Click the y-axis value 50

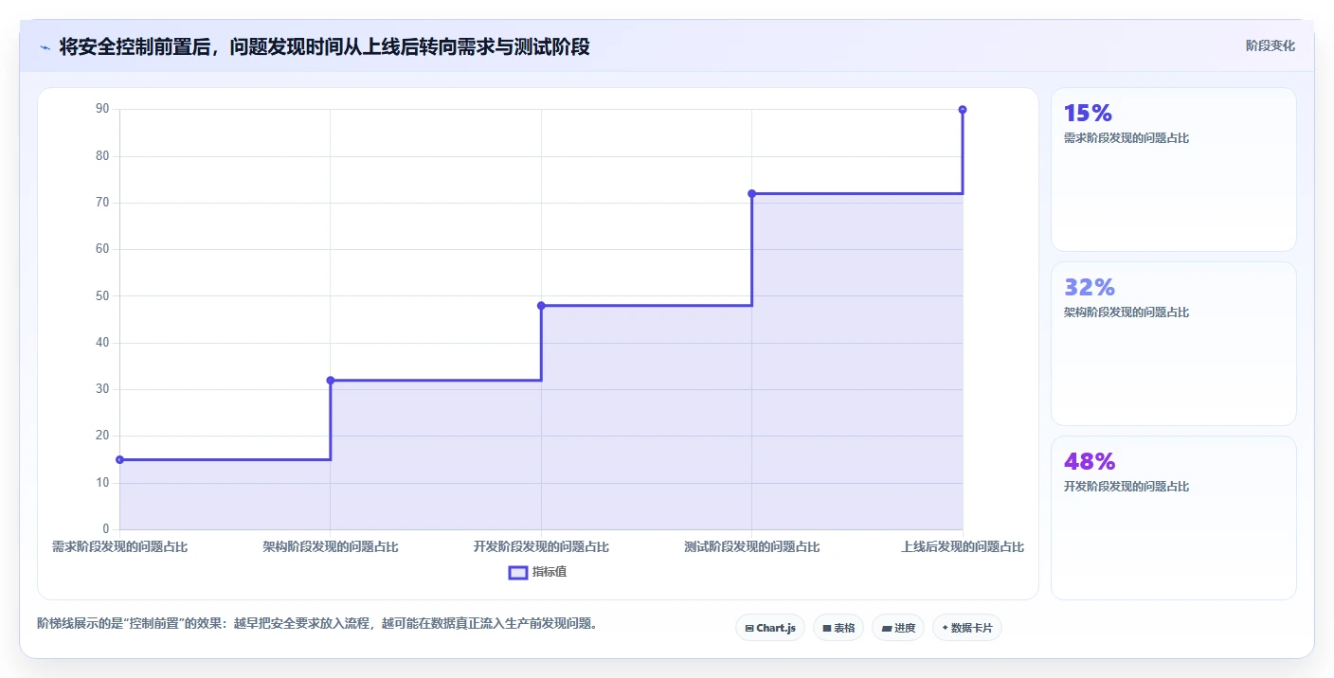coord(102,296)
